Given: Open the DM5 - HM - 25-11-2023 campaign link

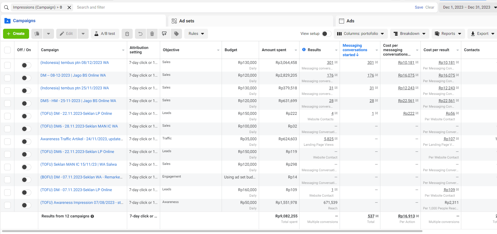Looking at the screenshot, I should click(78, 101).
